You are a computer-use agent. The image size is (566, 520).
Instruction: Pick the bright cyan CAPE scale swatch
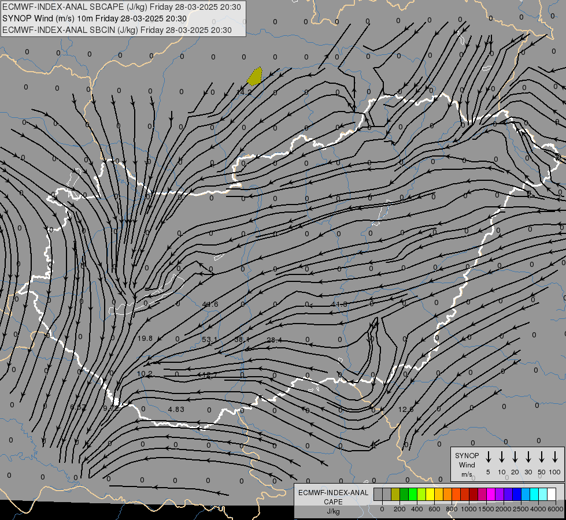(x=534, y=494)
